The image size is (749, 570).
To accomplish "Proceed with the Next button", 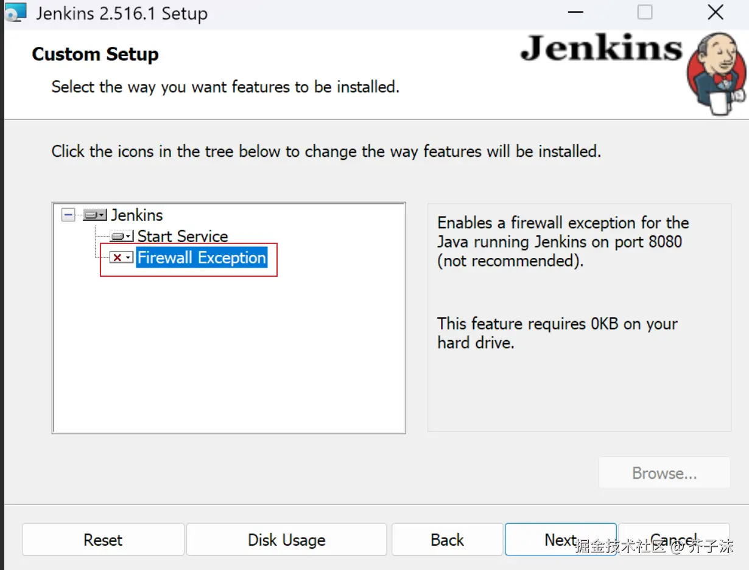I will tap(560, 540).
